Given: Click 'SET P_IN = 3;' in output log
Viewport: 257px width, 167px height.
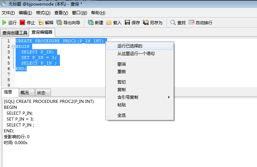Looking at the screenshot, I should [20, 119].
